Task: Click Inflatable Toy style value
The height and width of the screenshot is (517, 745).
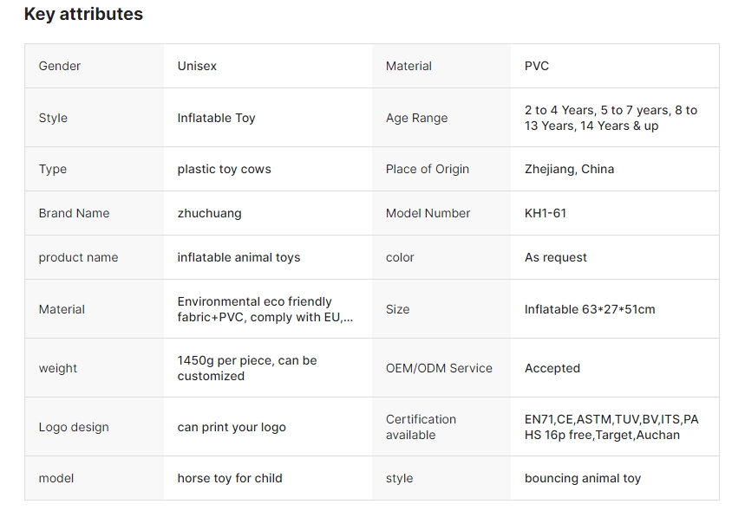Action: pos(216,118)
